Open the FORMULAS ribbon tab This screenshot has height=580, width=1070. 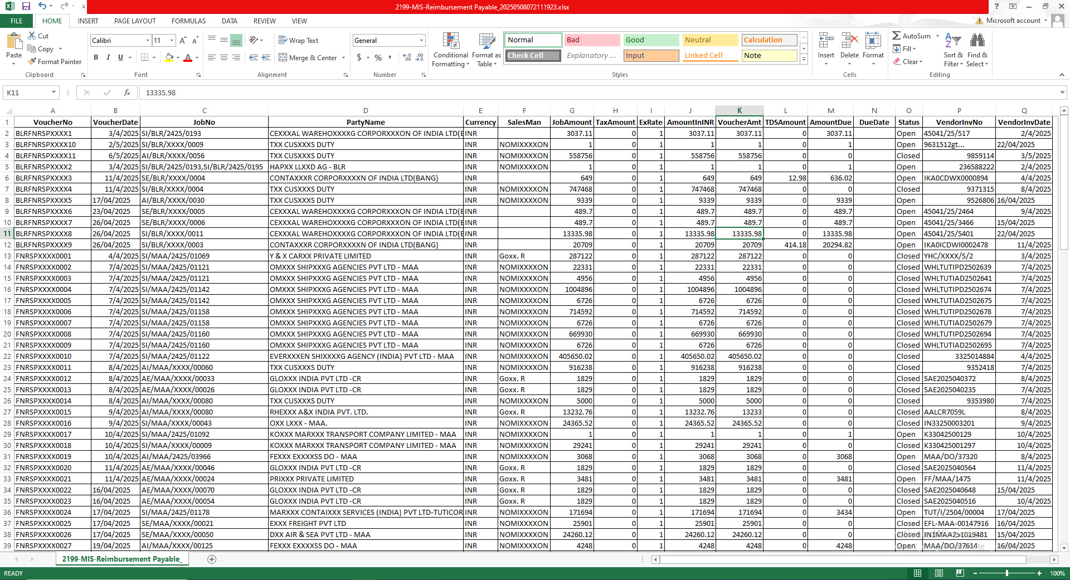(x=188, y=21)
